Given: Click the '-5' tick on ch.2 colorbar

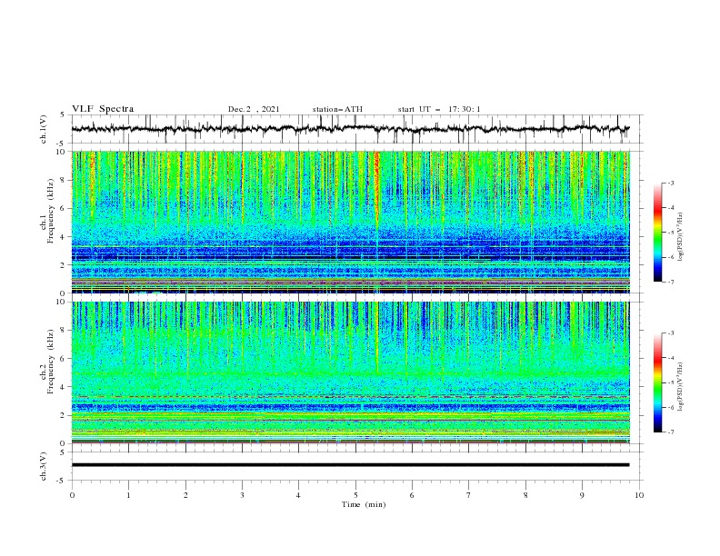Looking at the screenshot, I should coord(670,382).
